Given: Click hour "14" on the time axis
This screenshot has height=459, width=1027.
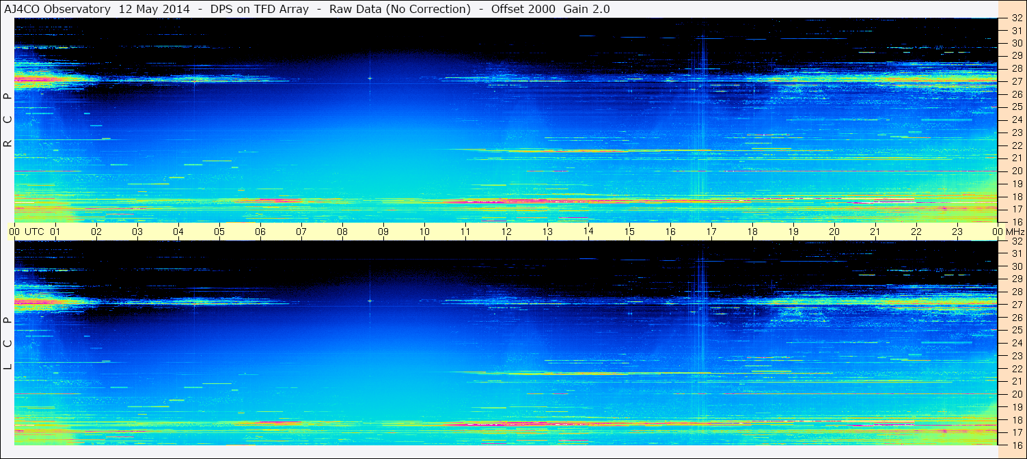Looking at the screenshot, I should (x=588, y=232).
